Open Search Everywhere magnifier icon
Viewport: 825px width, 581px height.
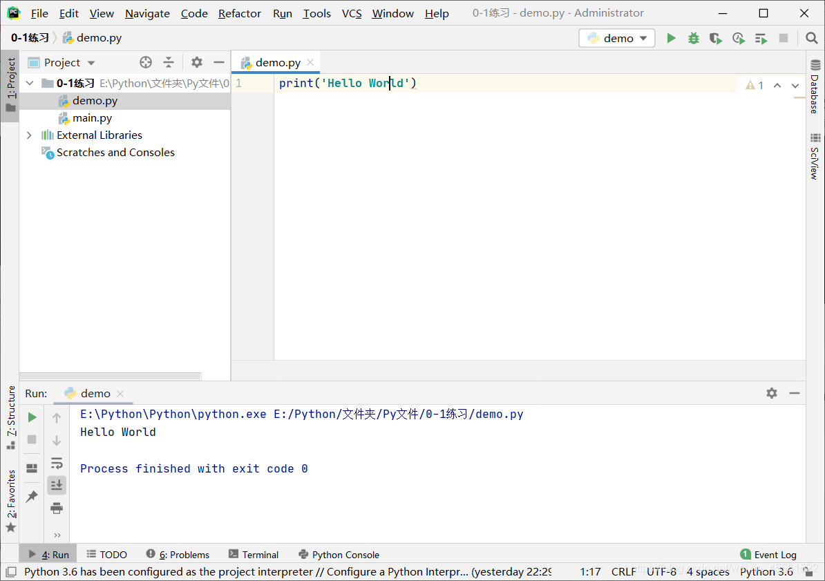(x=811, y=38)
